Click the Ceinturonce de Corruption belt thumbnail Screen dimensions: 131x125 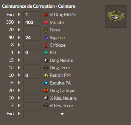point(116,16)
